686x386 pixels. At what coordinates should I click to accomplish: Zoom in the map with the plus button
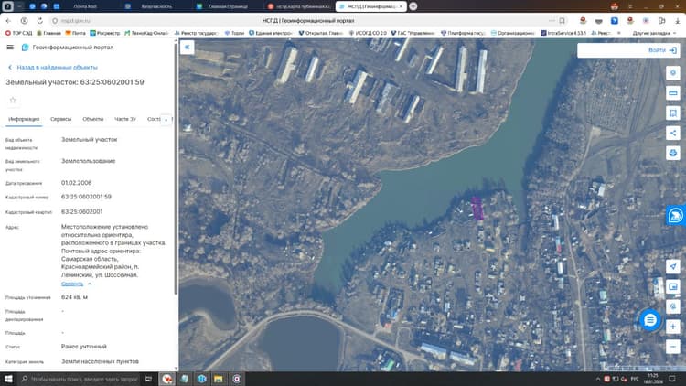[x=673, y=327]
